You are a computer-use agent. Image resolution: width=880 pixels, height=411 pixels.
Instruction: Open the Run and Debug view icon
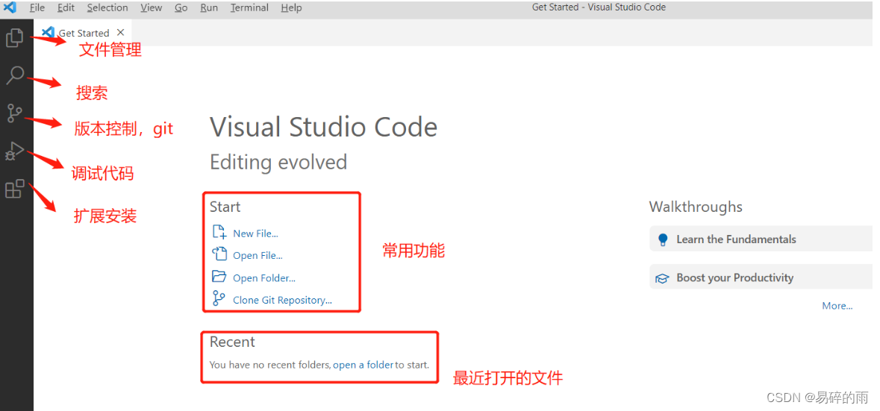[x=15, y=151]
